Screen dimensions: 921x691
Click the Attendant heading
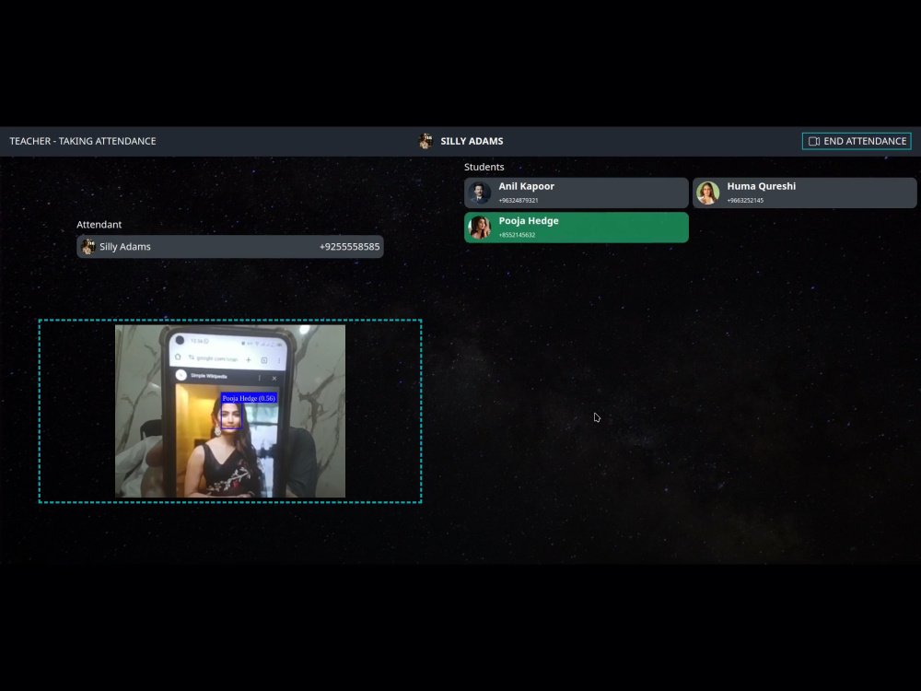coord(99,225)
